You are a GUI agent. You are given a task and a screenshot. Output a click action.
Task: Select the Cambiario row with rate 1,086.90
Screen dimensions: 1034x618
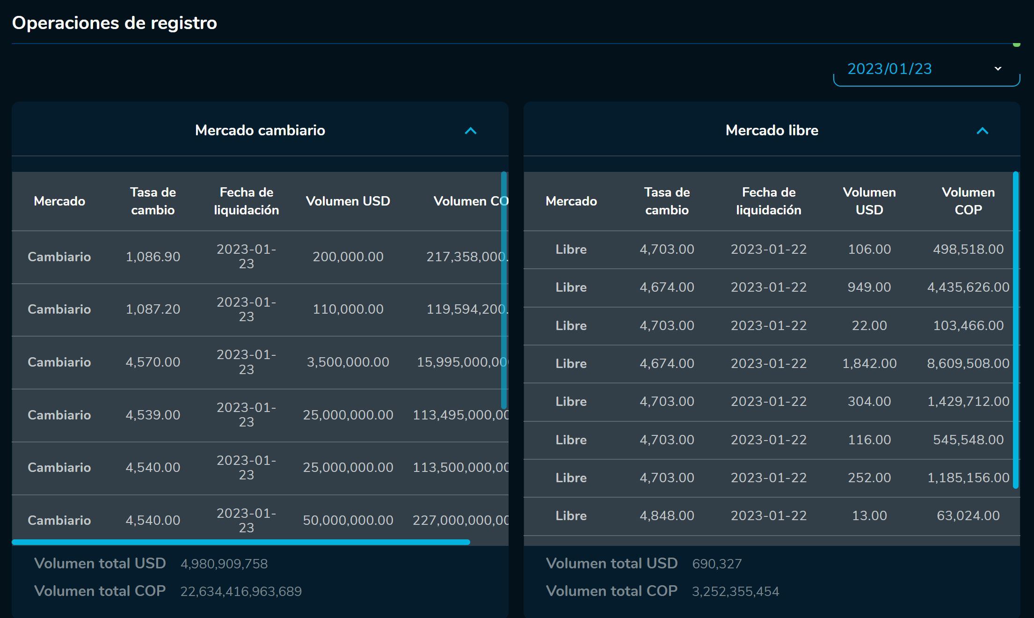153,257
